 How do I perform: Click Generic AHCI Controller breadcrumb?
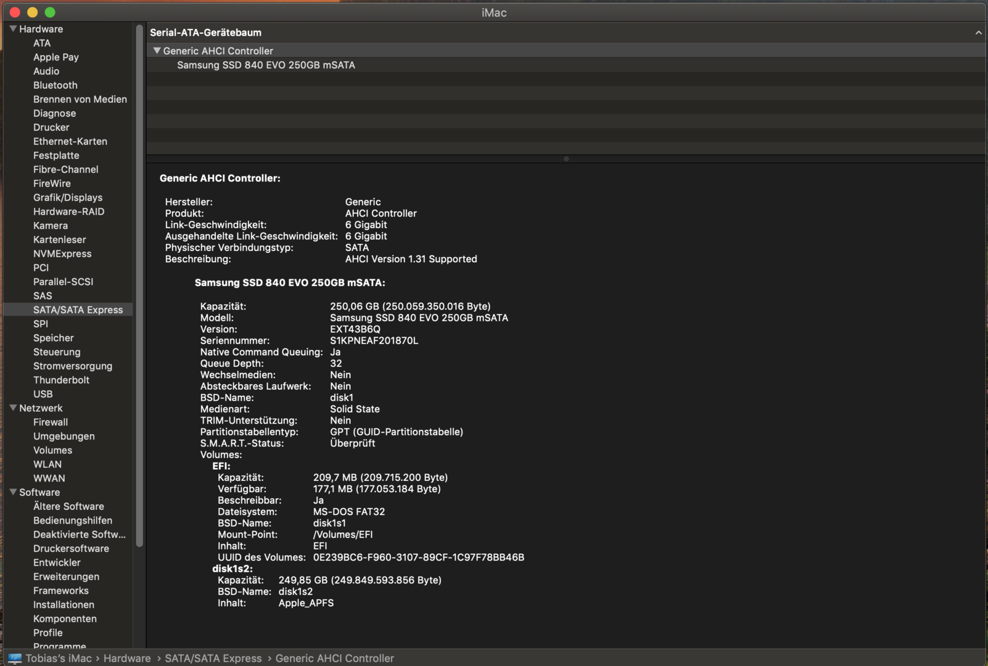click(x=335, y=659)
